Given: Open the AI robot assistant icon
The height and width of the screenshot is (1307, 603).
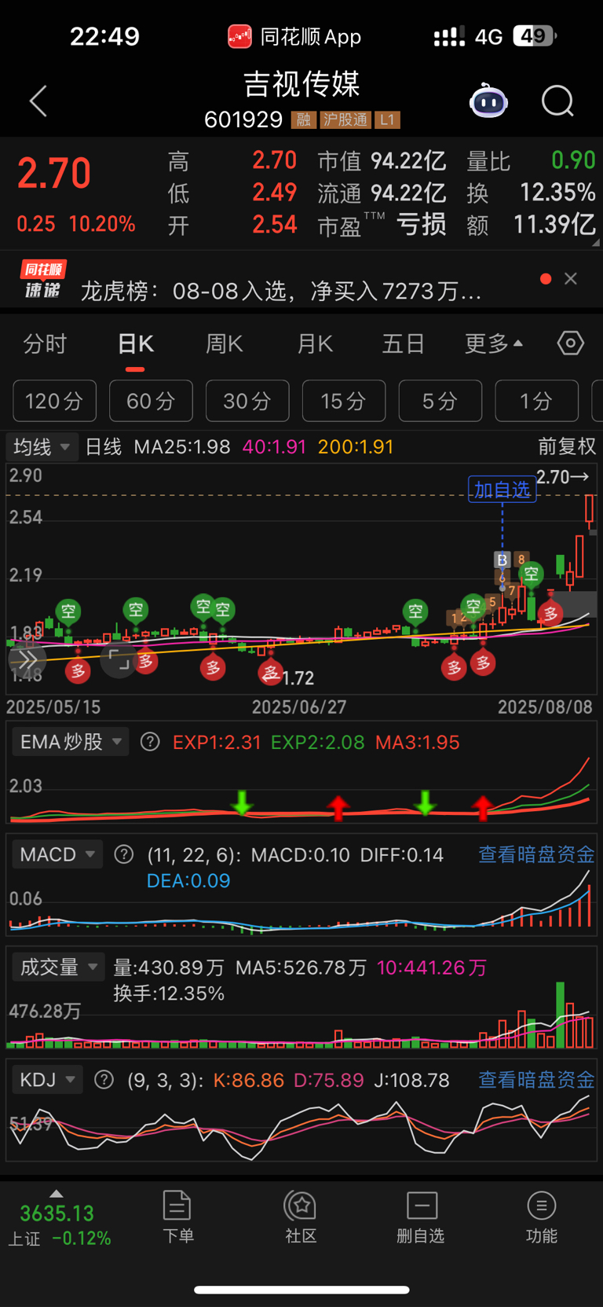Looking at the screenshot, I should [x=488, y=101].
